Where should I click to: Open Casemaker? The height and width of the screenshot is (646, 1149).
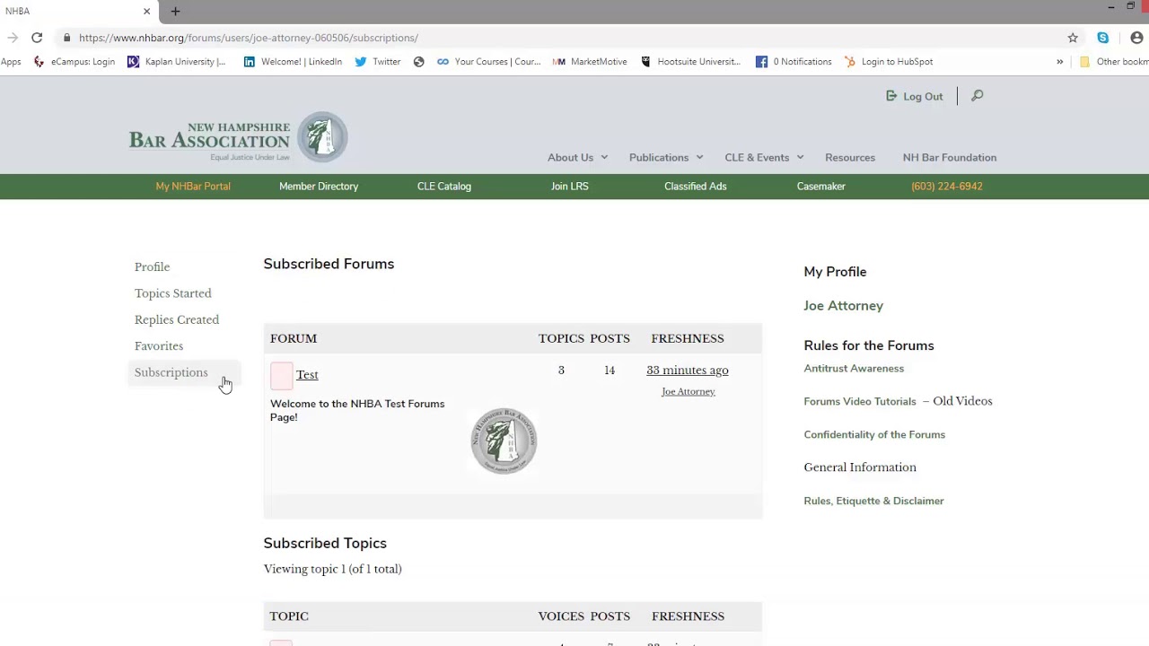coord(821,186)
